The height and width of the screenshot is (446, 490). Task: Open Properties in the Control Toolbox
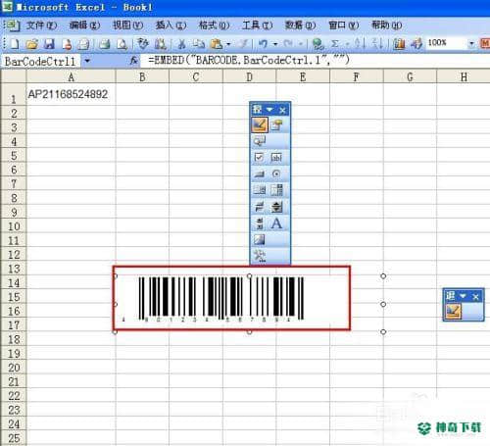(x=276, y=124)
